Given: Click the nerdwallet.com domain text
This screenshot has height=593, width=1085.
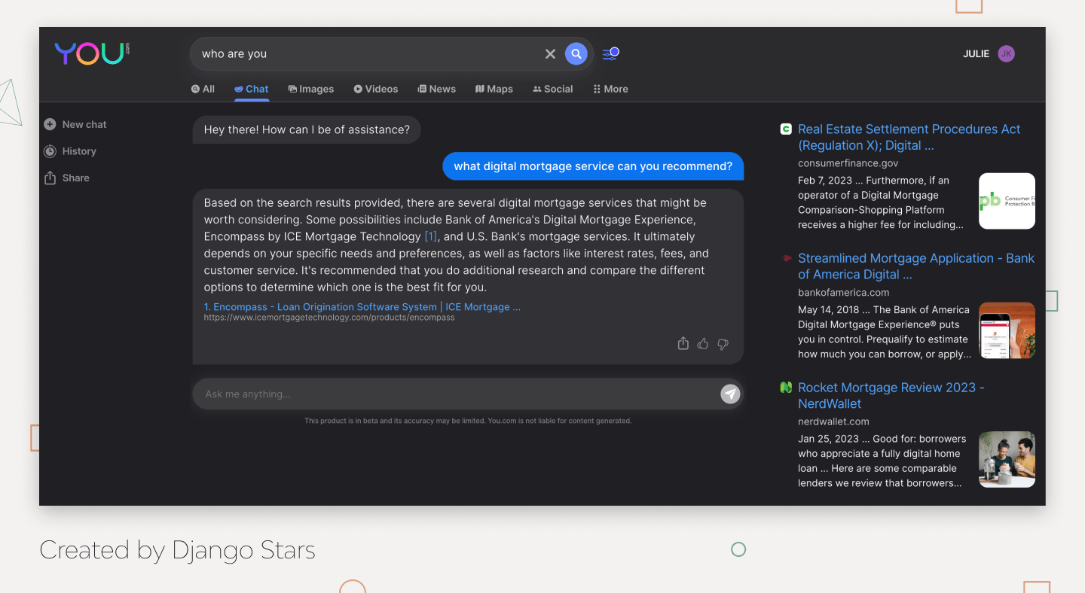Looking at the screenshot, I should [833, 422].
